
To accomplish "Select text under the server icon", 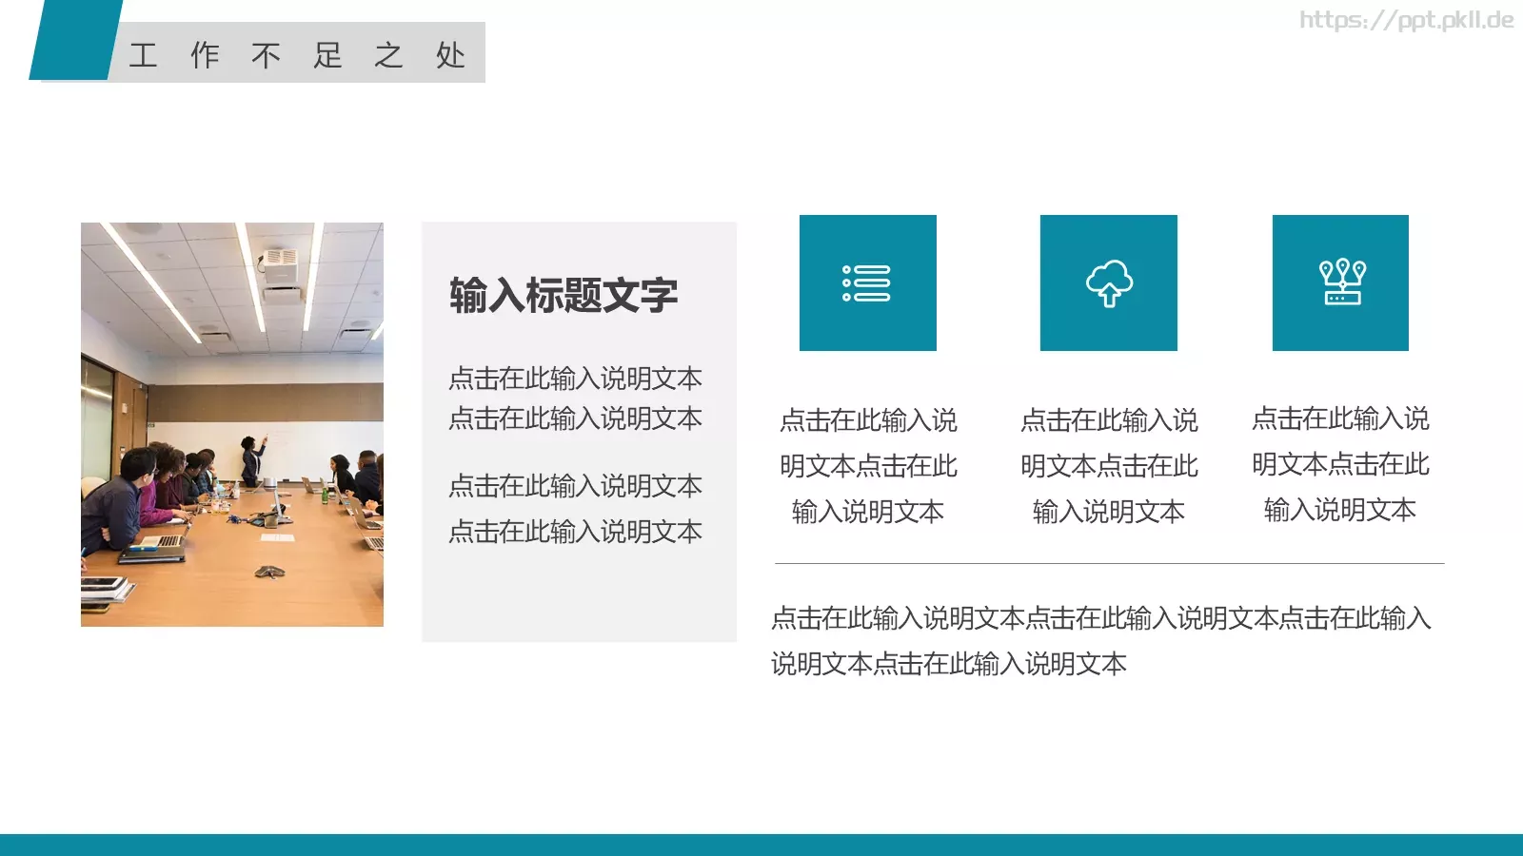I will (x=1340, y=464).
